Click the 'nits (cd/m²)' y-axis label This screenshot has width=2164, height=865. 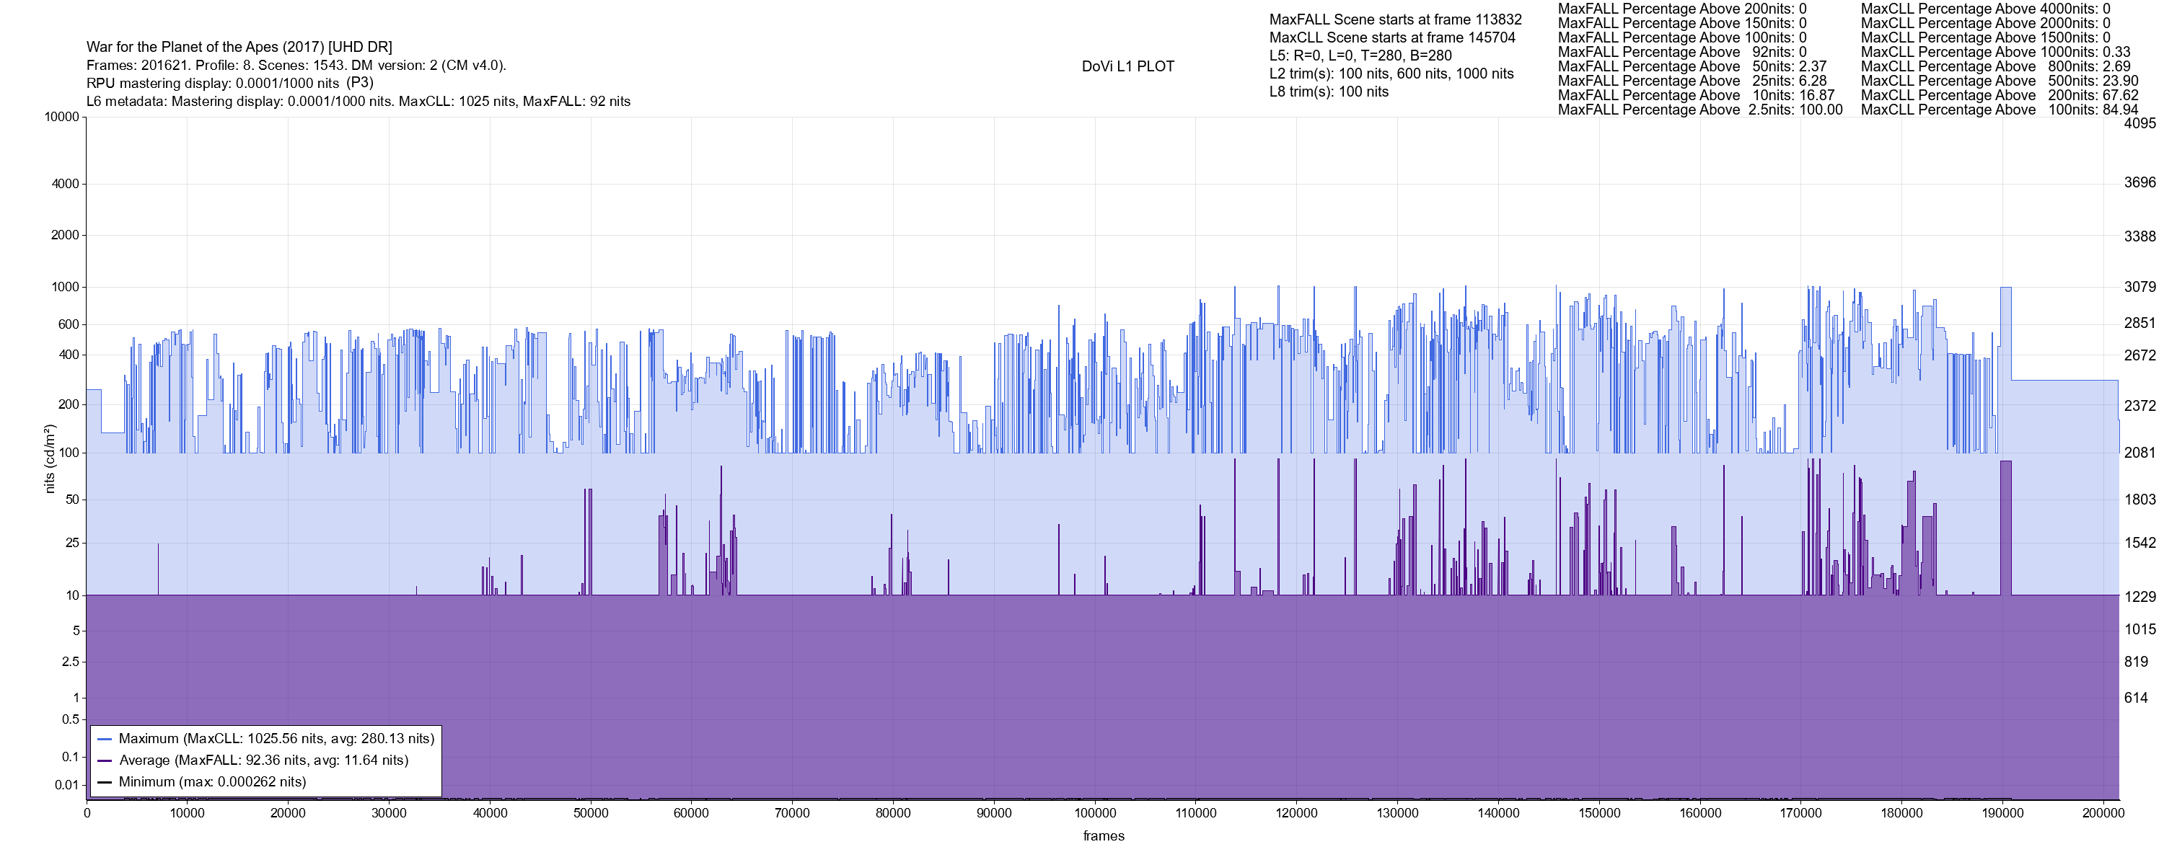pos(50,458)
